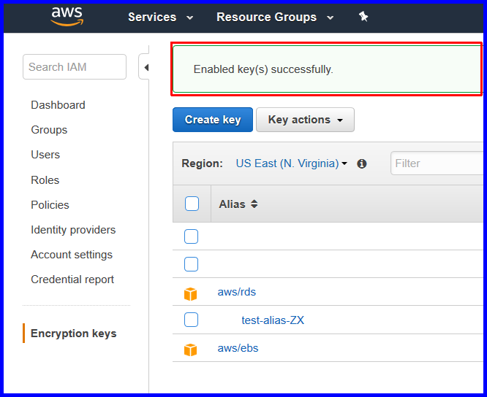Open the Services dropdown menu
487x397 pixels.
coord(160,17)
